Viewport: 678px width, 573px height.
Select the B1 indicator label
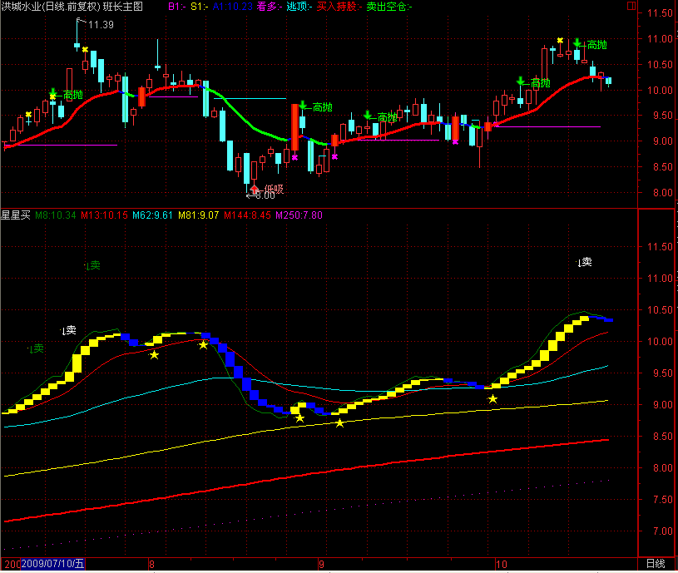coord(176,7)
